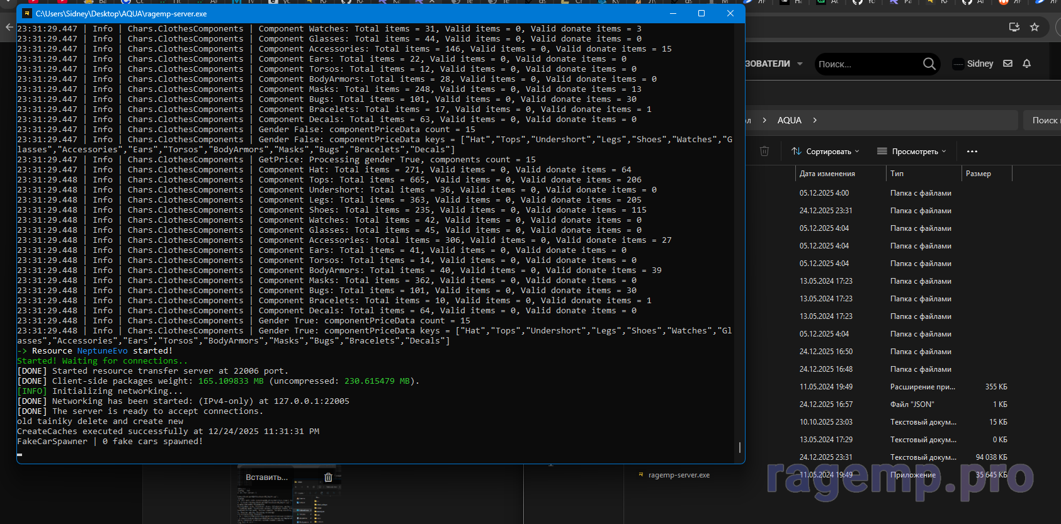1061x524 pixels.
Task: Click the Вставить... button on the thumbnail
Action: (x=266, y=477)
